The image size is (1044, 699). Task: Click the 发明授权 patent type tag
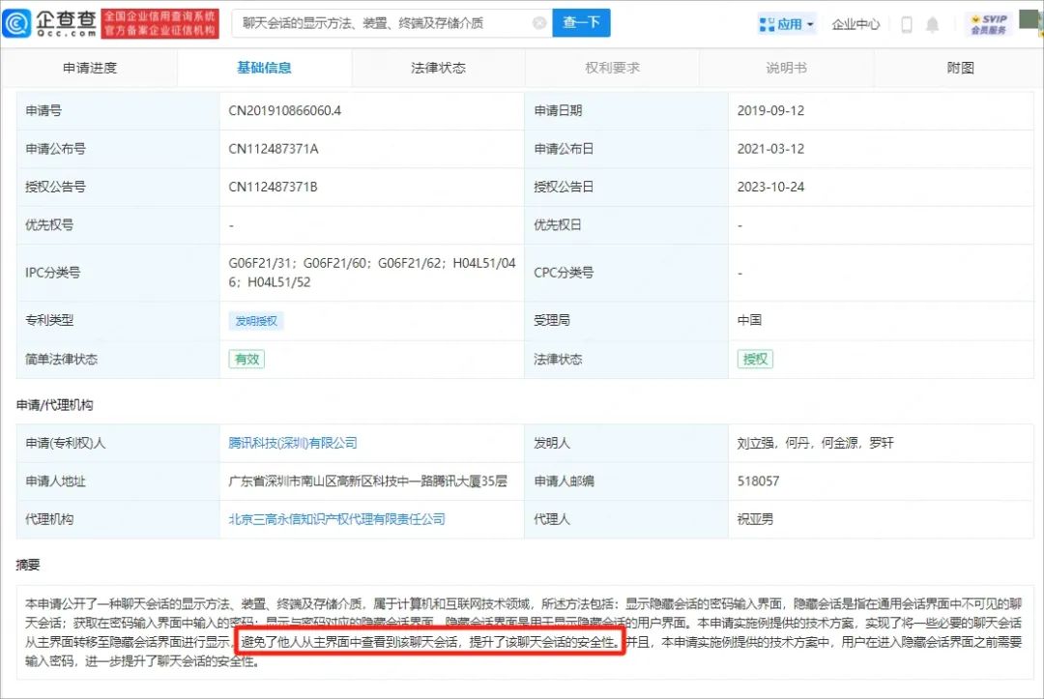255,321
